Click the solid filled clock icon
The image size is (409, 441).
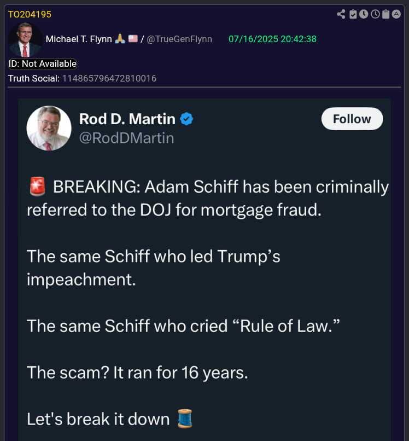pos(364,14)
